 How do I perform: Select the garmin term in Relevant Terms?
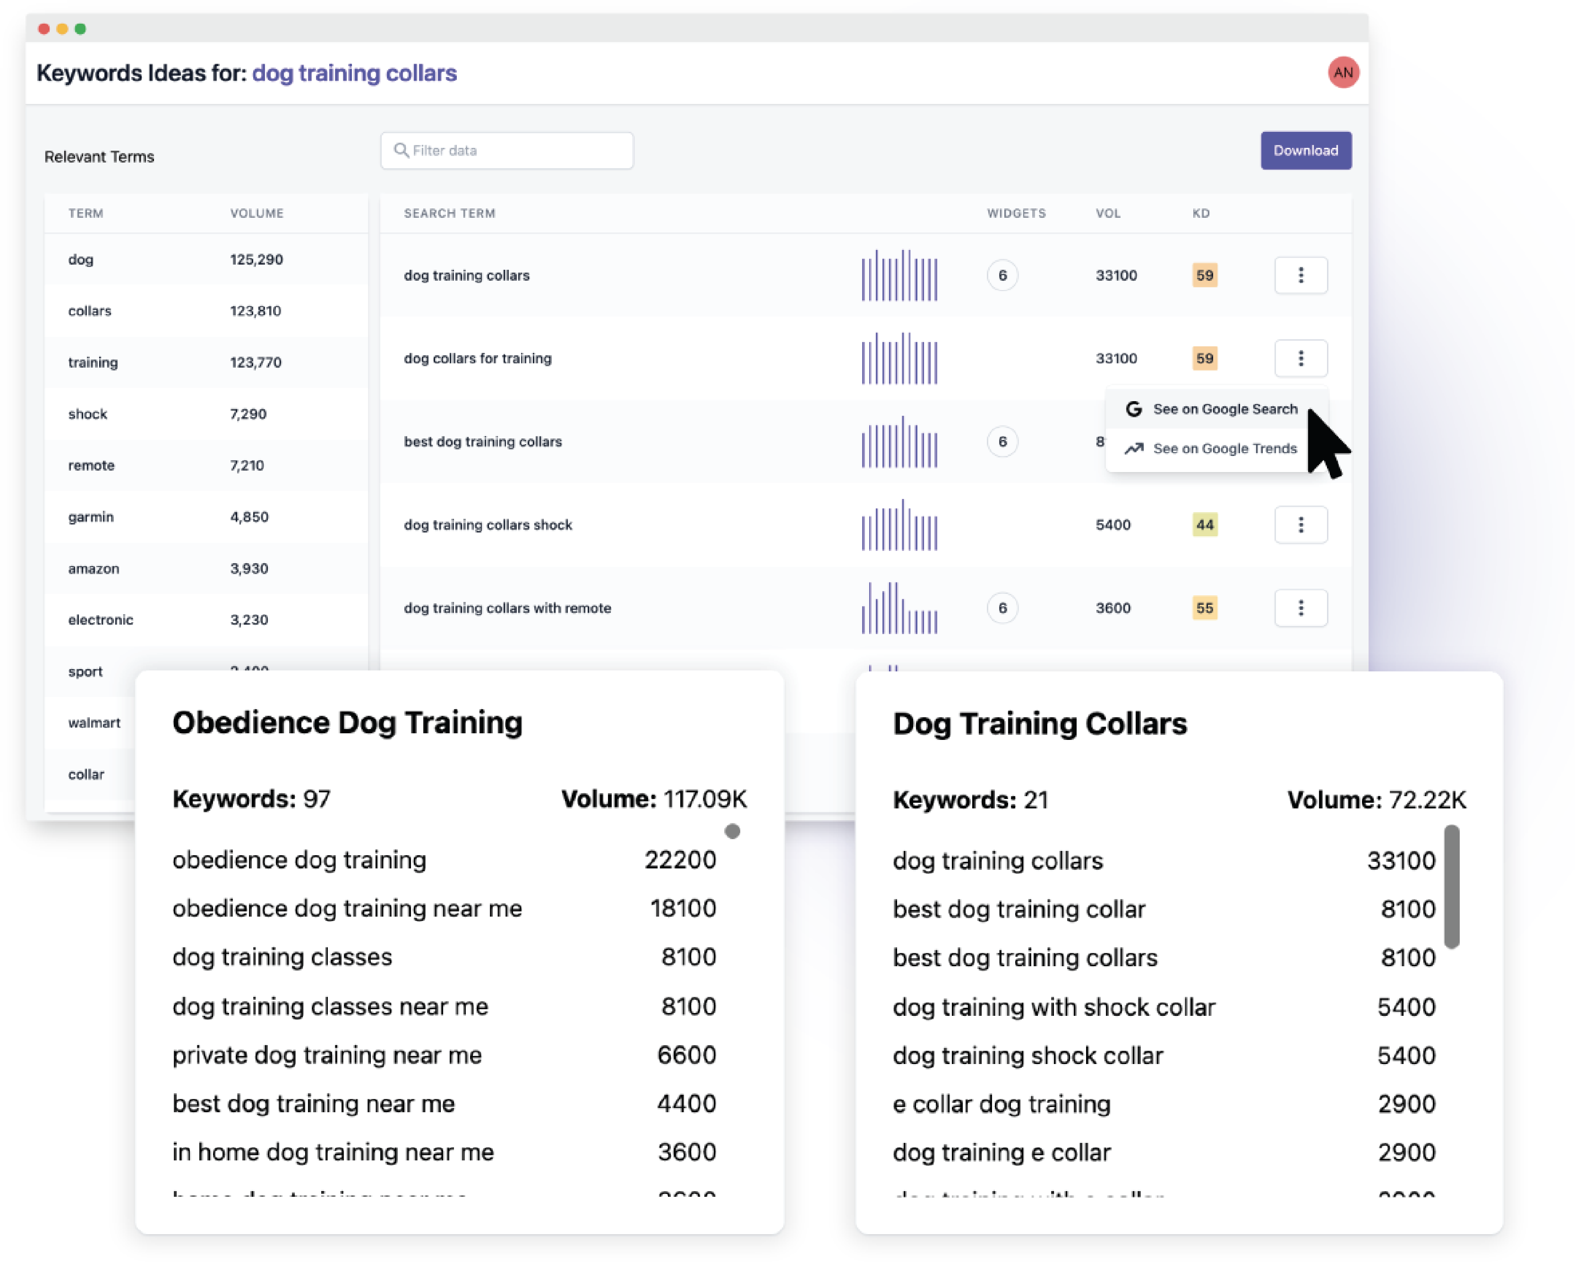[x=91, y=516]
